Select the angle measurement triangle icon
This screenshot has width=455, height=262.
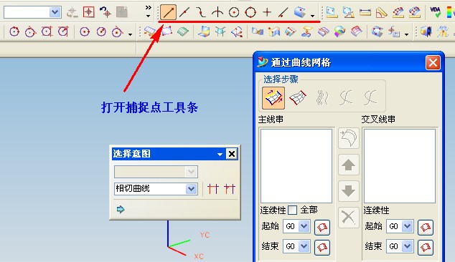point(381,12)
